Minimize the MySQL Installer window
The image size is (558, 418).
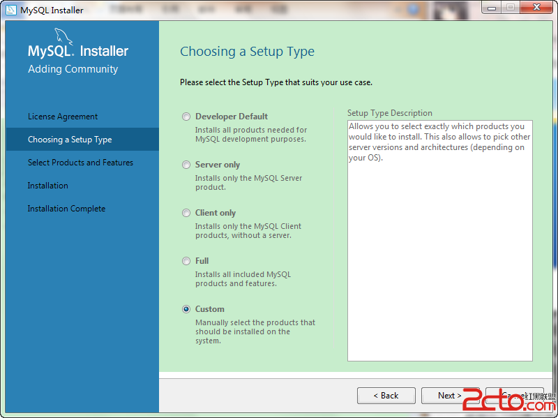coord(492,8)
